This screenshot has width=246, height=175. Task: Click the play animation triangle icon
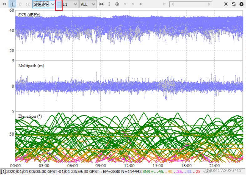(x=164, y=4)
